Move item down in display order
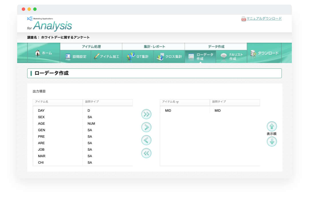The image size is (309, 199). (272, 142)
